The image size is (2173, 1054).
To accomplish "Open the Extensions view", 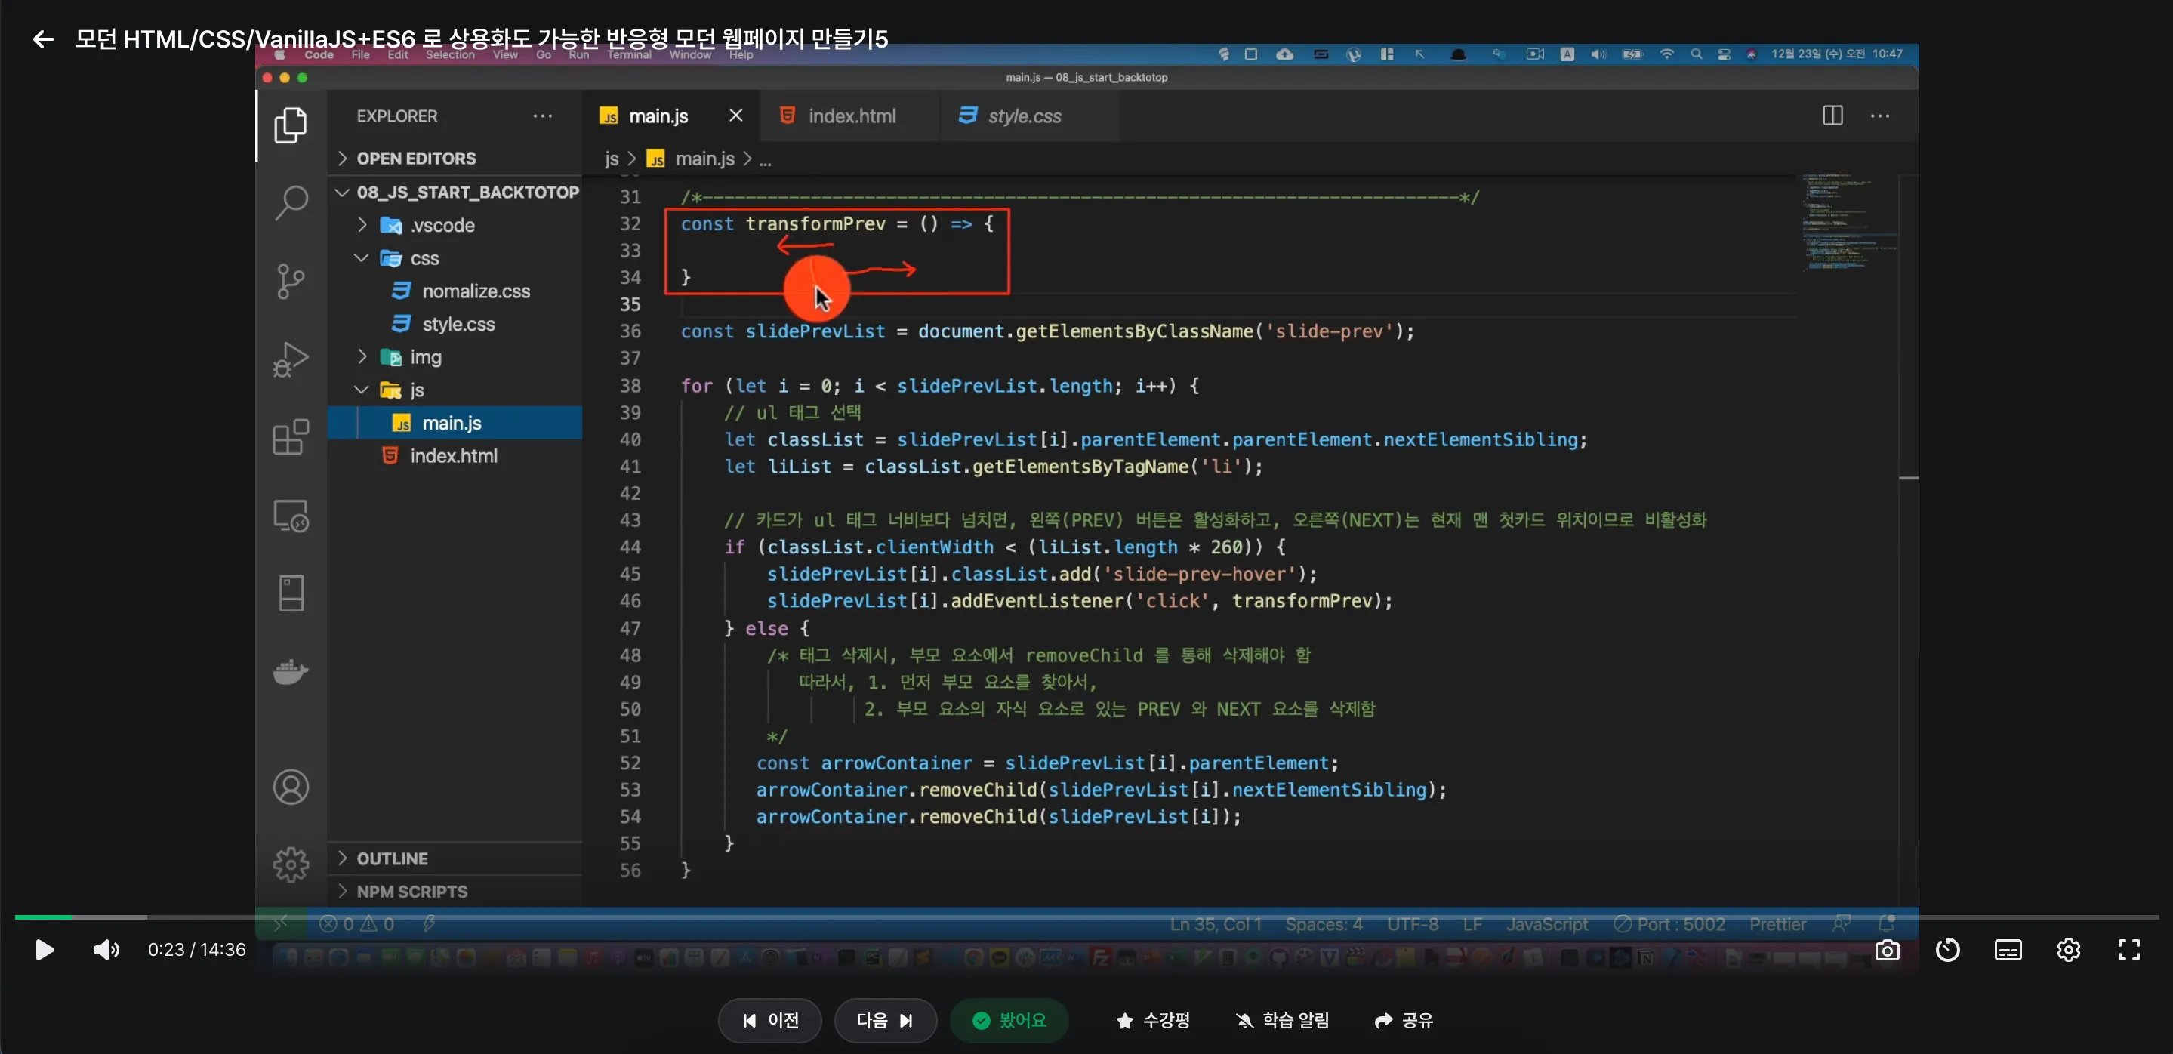I will [291, 437].
